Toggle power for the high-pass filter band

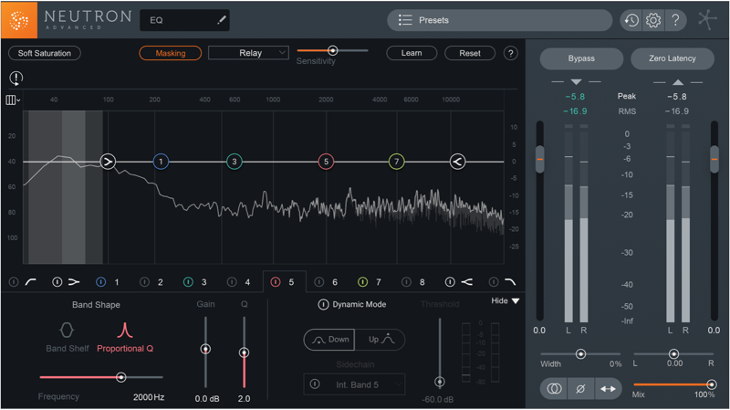click(14, 282)
